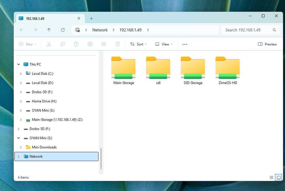Click the Paste clipboard icon
This screenshot has width=285, height=191.
76,44
